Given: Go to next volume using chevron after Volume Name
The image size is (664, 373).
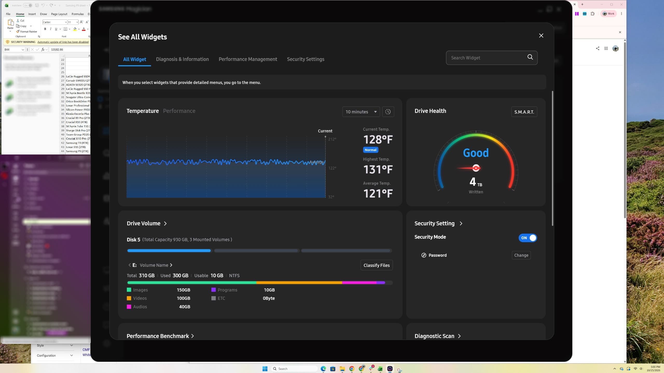Looking at the screenshot, I should click(171, 265).
